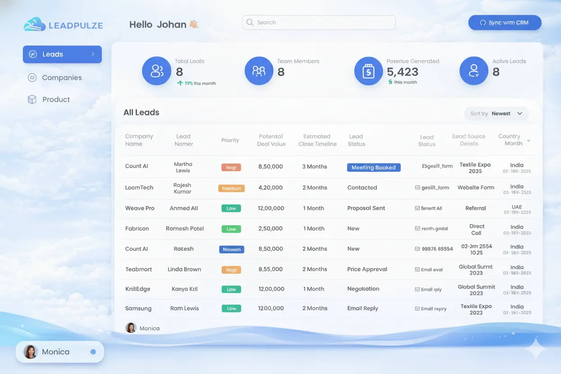The width and height of the screenshot is (561, 374).
Task: Click envelope icon in Weave Pro row
Action: click(418, 208)
